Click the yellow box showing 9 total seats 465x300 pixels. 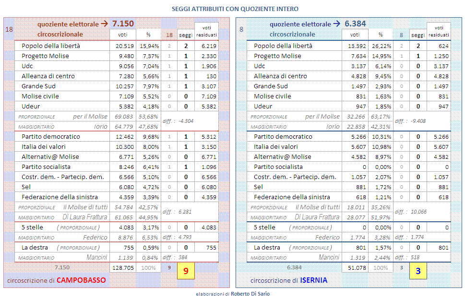[x=186, y=271]
